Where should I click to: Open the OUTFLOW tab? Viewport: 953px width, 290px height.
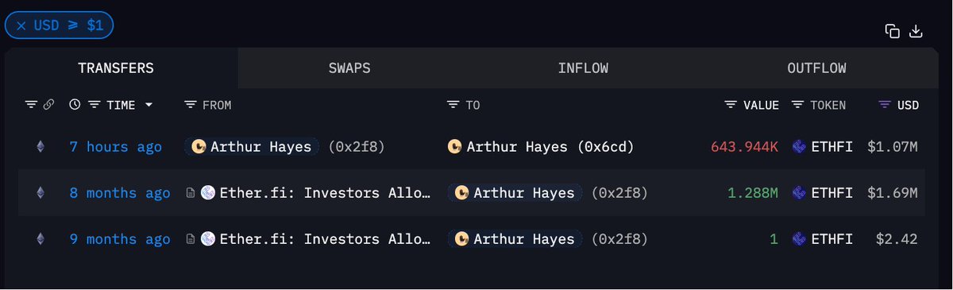click(816, 68)
